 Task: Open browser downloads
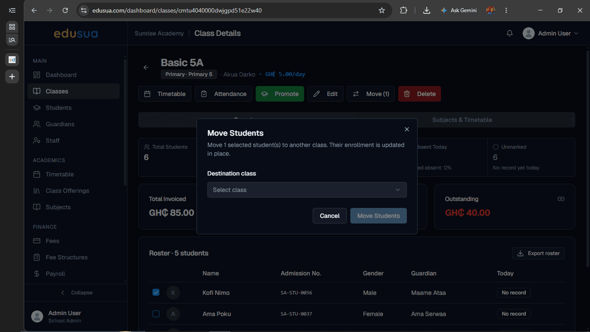tap(427, 10)
